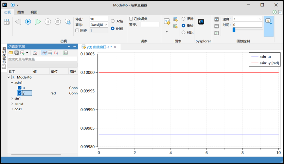Save results with the floppy disk icon
Viewport: 284px width, 164px height.
pyautogui.click(x=16, y=53)
